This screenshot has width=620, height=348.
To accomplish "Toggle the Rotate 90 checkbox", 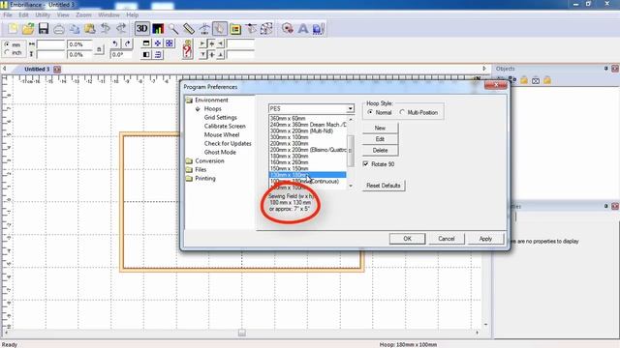I will tap(366, 163).
